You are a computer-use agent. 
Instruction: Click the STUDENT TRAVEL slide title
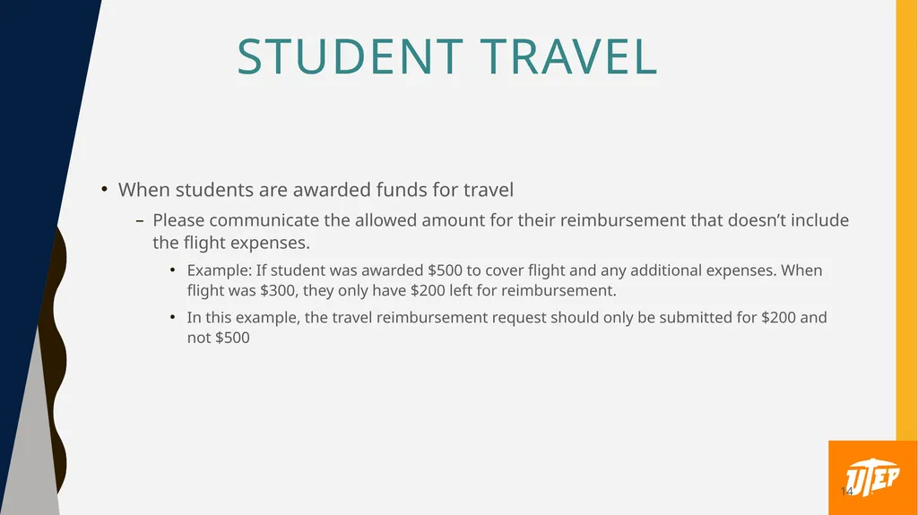(447, 56)
